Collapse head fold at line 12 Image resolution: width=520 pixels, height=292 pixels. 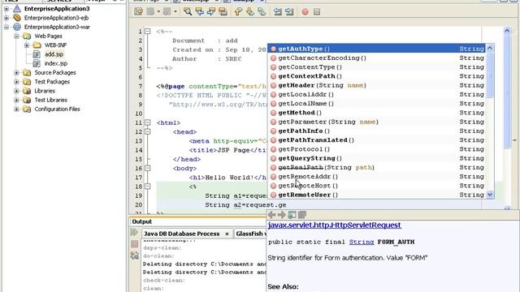coord(148,131)
